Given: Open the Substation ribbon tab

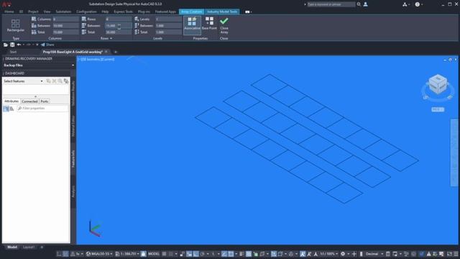Looking at the screenshot, I should point(63,12).
